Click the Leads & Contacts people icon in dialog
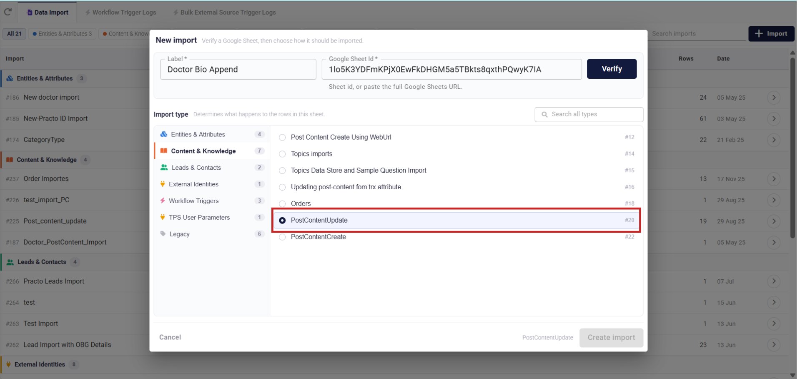 pos(164,168)
